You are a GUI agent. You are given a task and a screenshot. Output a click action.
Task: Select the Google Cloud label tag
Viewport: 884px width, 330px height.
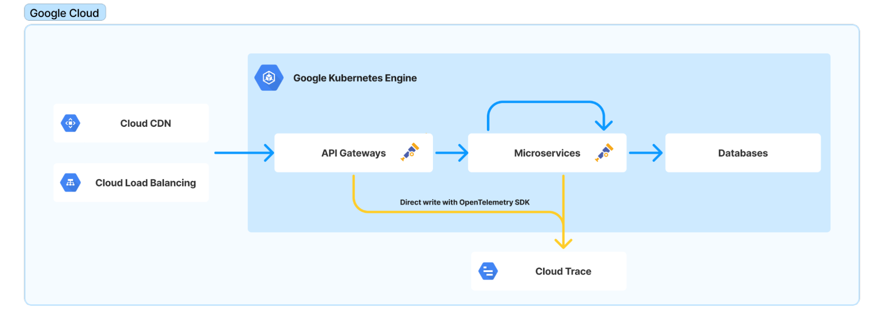click(65, 12)
